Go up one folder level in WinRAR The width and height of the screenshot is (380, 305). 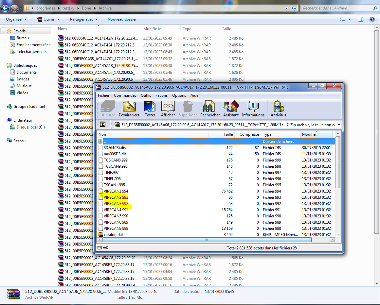tap(103, 125)
